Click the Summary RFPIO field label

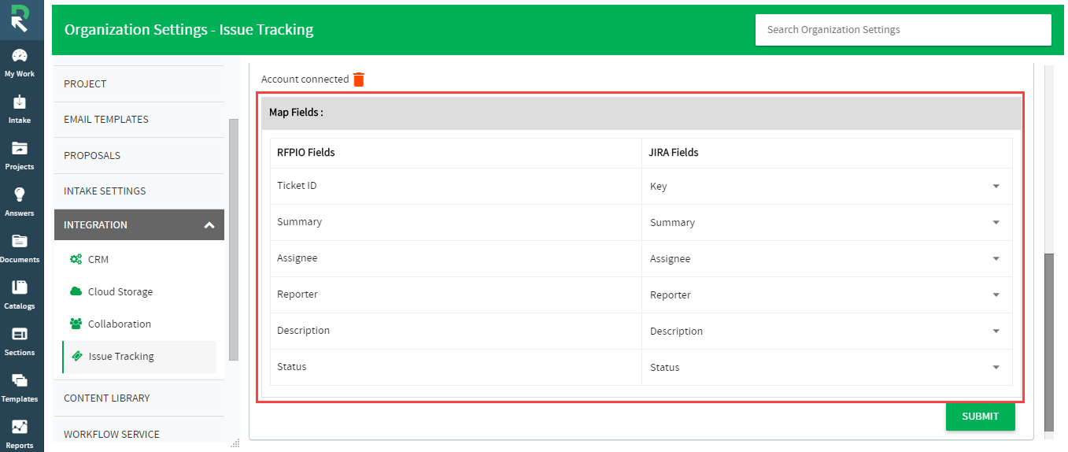(299, 222)
